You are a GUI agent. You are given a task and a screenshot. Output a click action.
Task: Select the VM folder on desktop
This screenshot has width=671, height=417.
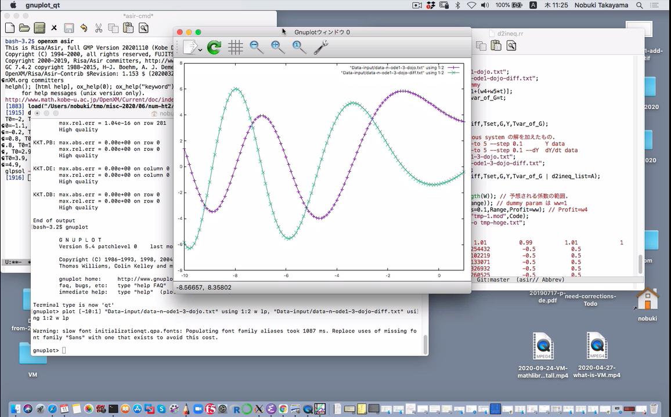pos(33,360)
